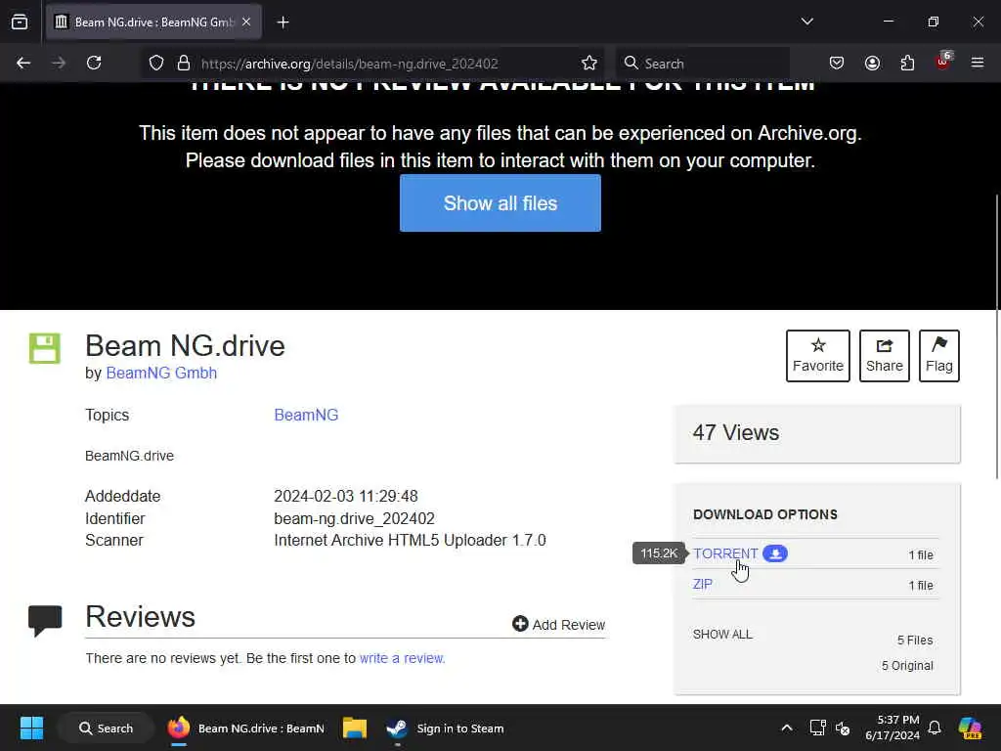Open File Explorer from the taskbar
This screenshot has height=751, width=1001.
tap(354, 728)
